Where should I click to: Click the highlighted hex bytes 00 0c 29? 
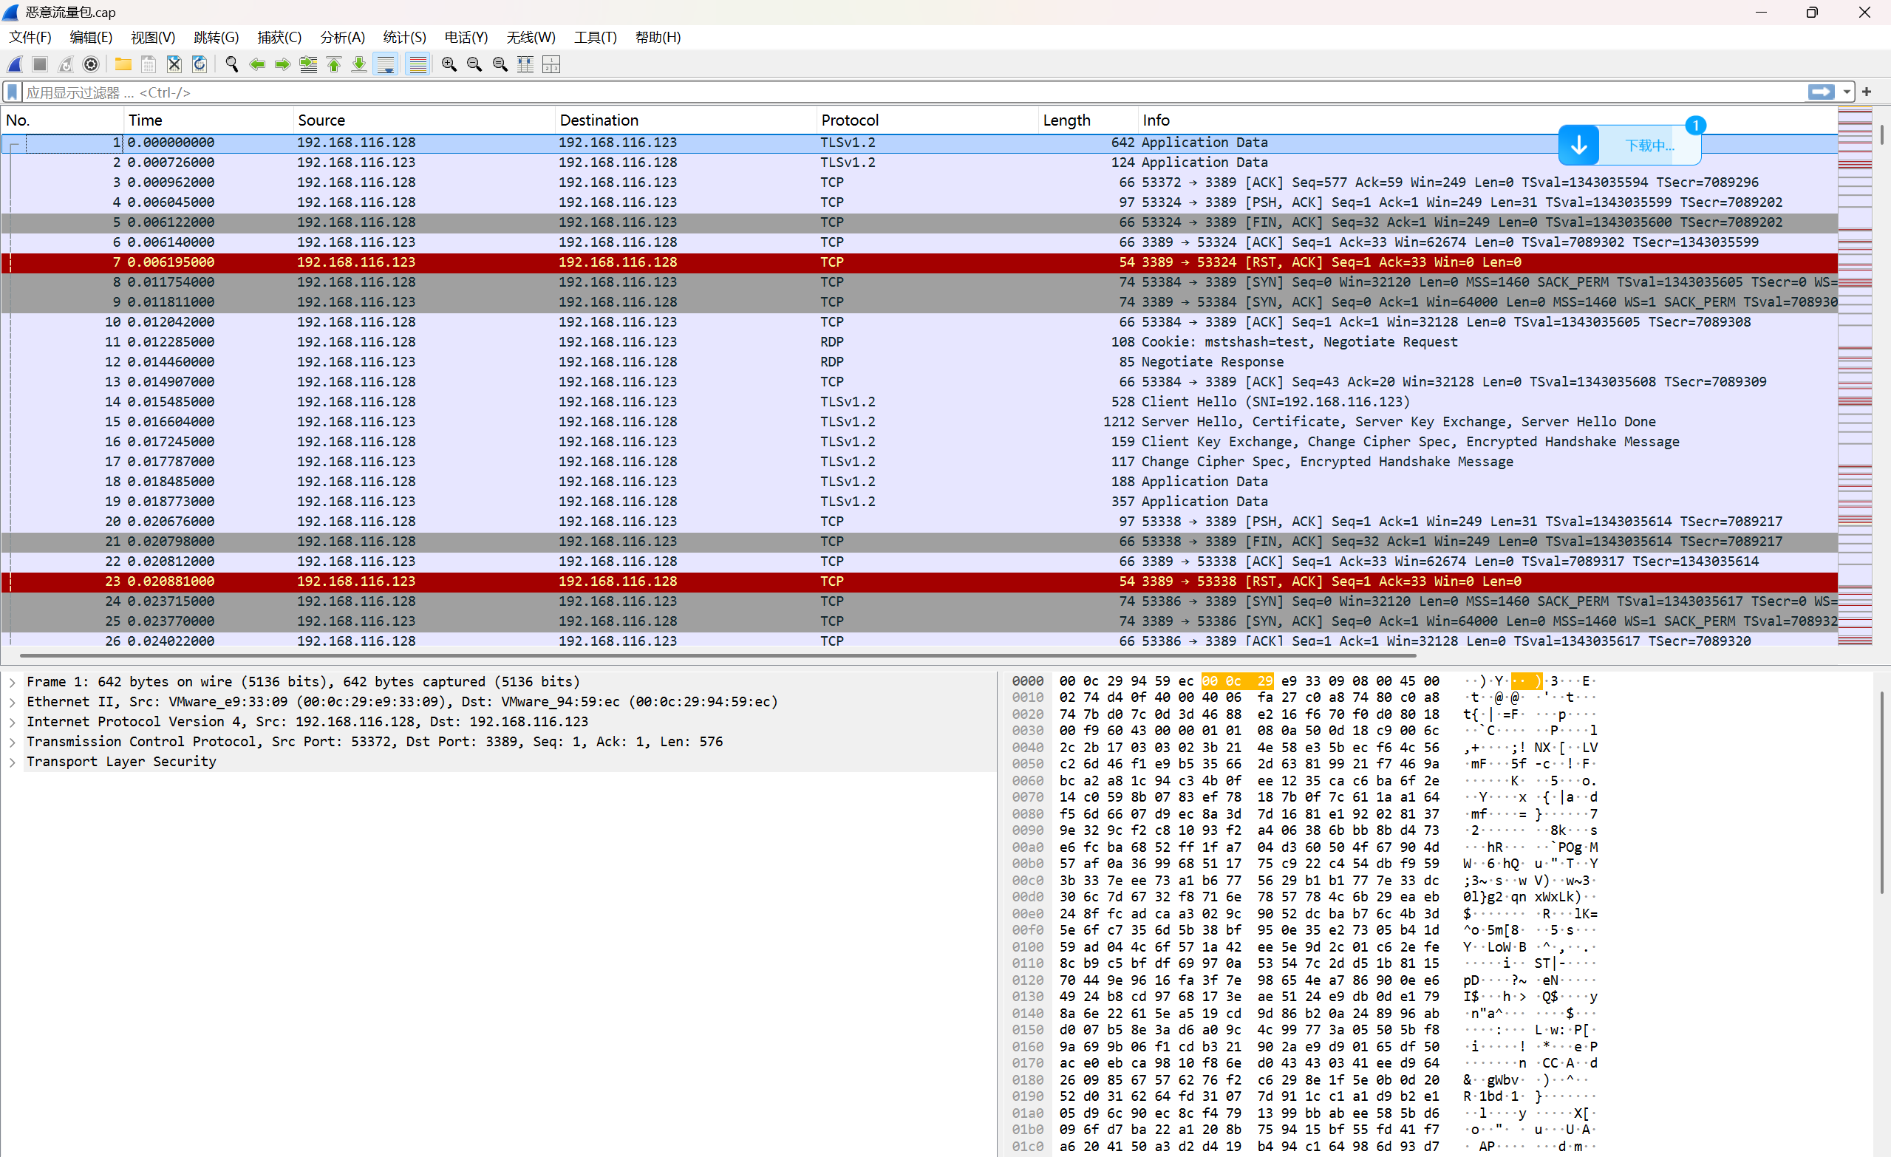click(x=1237, y=681)
